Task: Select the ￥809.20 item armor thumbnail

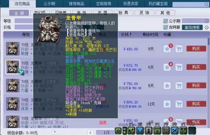Action: (13, 104)
